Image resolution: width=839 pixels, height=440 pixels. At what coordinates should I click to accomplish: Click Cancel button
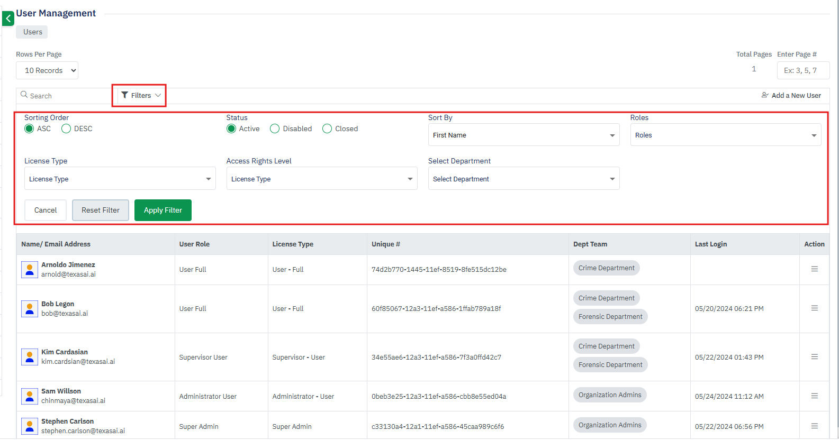(x=46, y=210)
